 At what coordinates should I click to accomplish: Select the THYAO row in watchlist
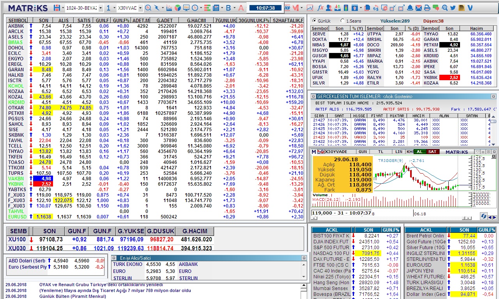coord(155,151)
